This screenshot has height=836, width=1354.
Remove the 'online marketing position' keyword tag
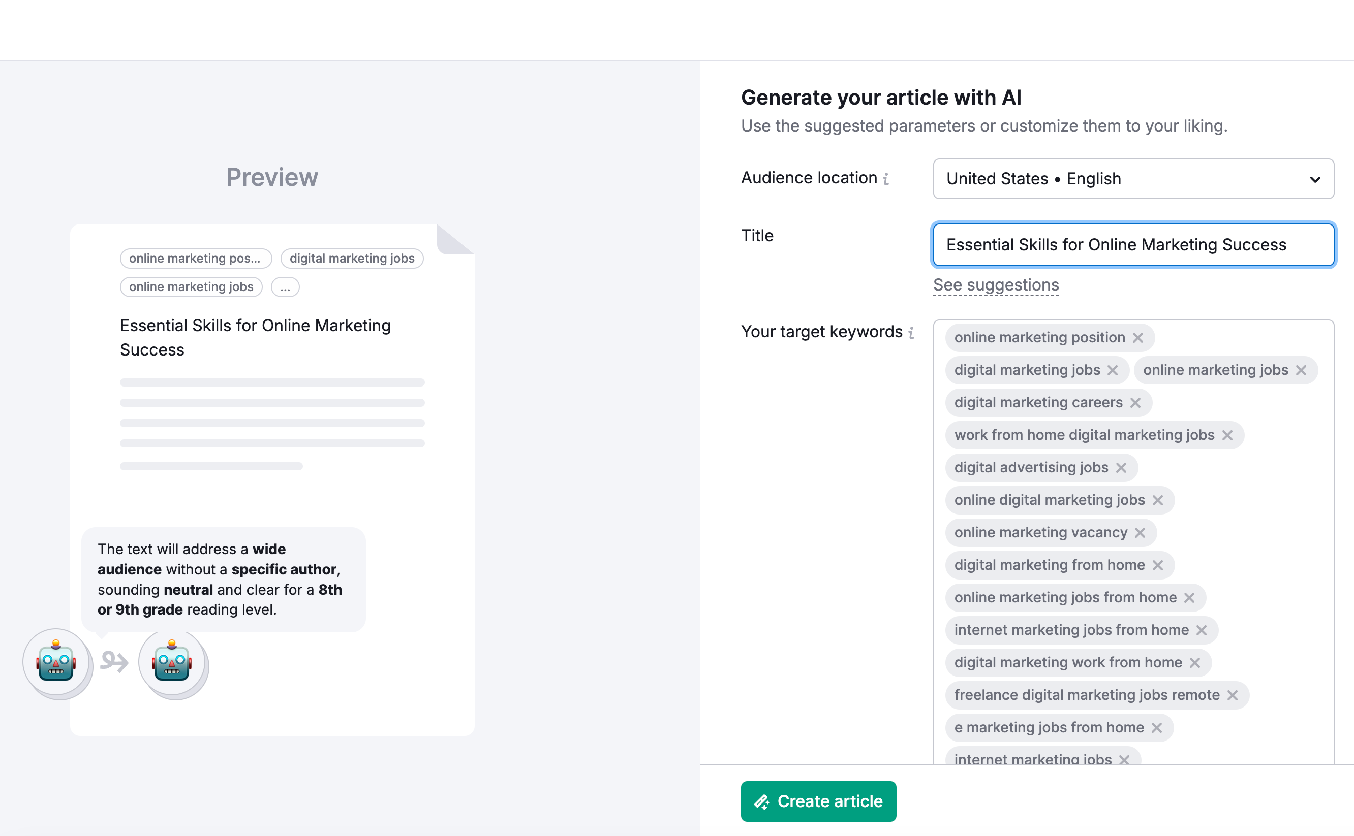1137,338
